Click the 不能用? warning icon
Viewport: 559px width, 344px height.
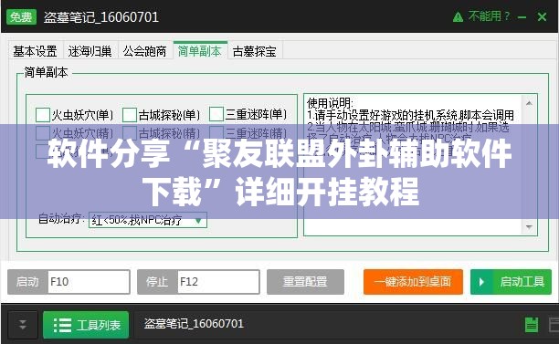click(458, 16)
